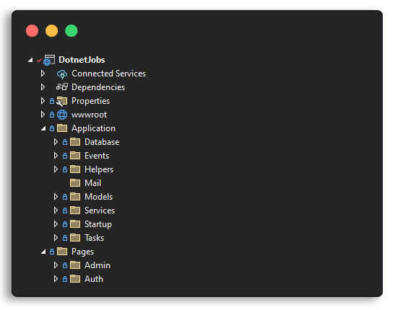
Task: Select the Startup folder label
Action: tap(98, 224)
